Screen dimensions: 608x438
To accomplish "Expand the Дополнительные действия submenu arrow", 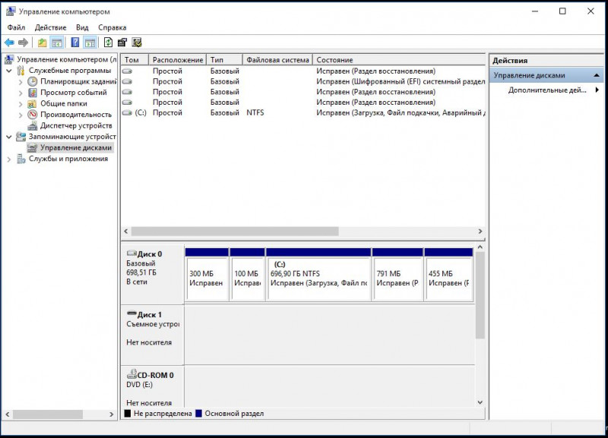I will (x=597, y=90).
